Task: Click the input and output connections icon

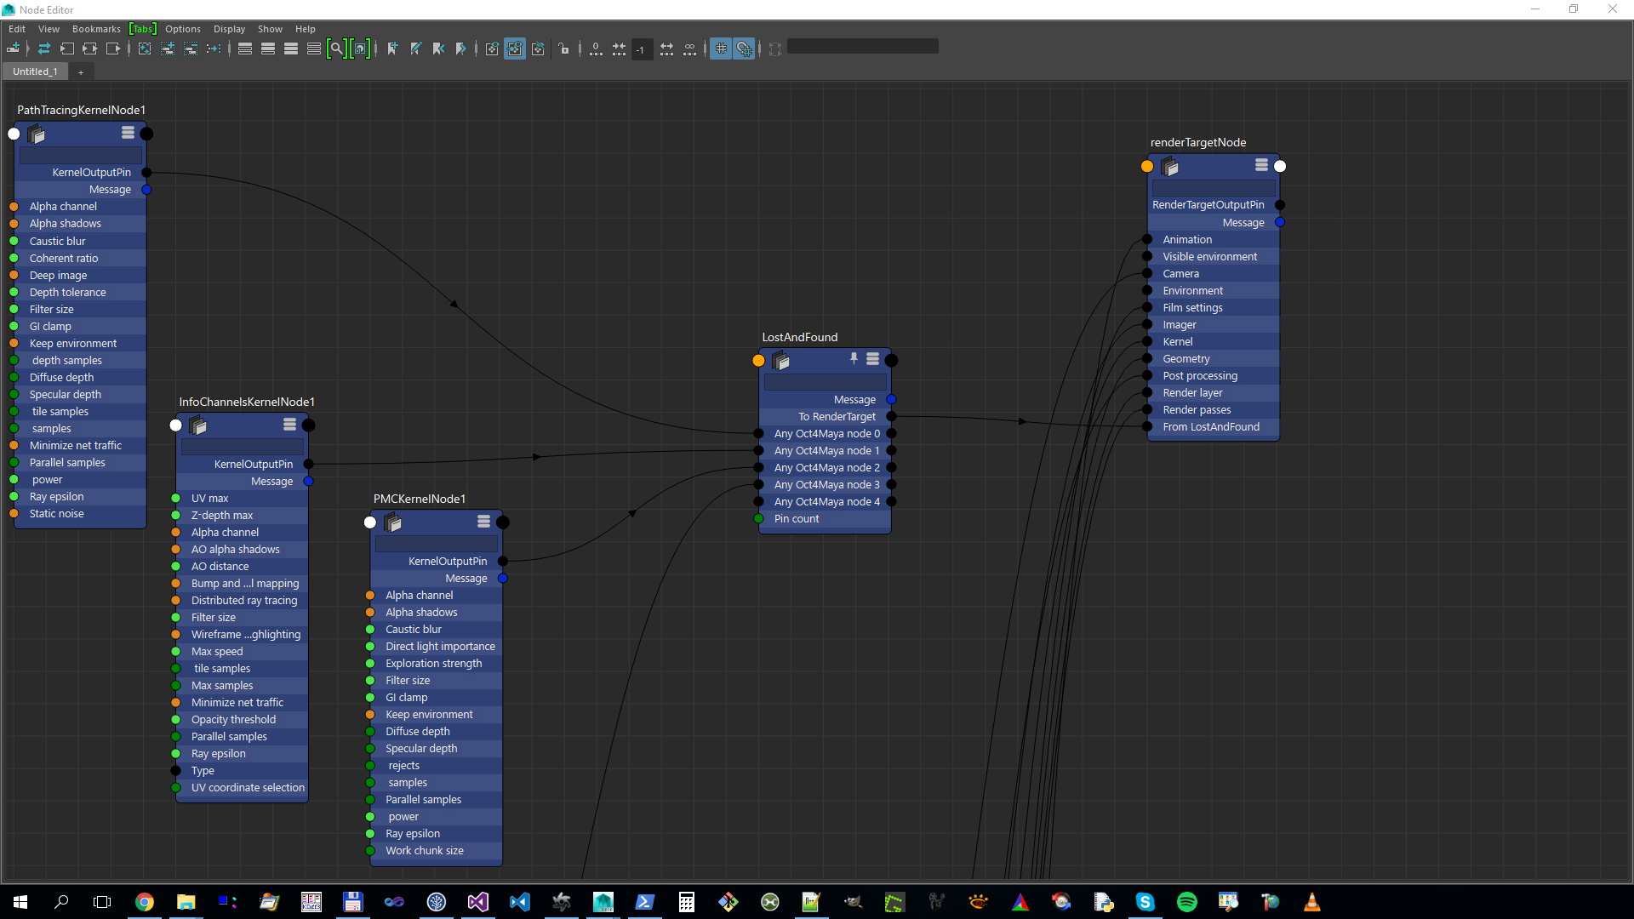Action: click(89, 49)
